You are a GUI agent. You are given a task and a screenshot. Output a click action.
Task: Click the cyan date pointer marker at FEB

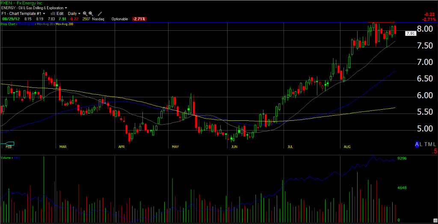(x=8, y=143)
